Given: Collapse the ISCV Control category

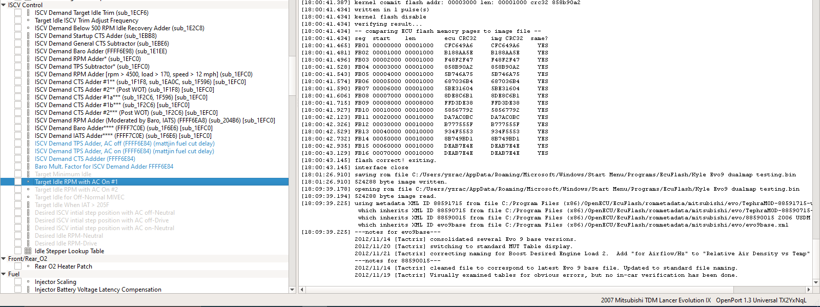Looking at the screenshot, I should [4, 5].
